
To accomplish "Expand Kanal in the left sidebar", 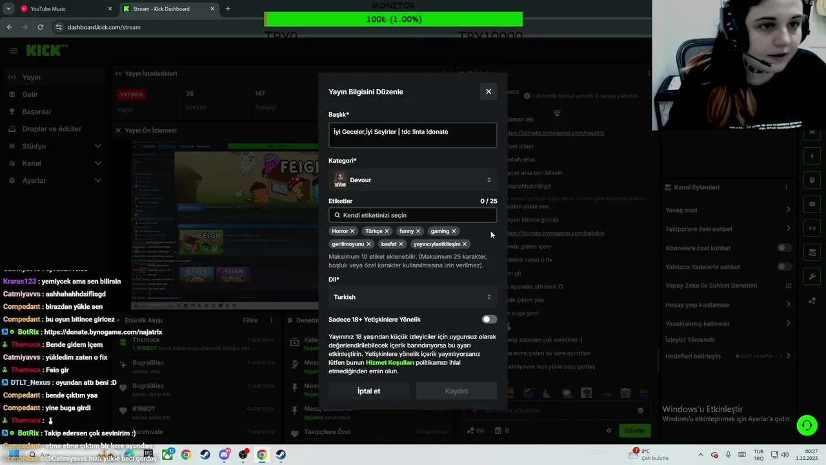I will click(54, 163).
